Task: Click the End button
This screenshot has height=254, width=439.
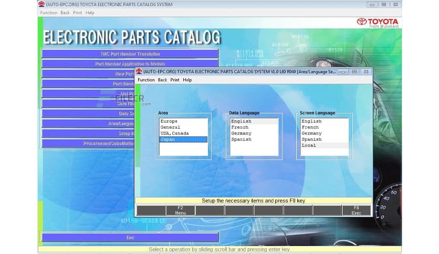Action: click(x=130, y=237)
